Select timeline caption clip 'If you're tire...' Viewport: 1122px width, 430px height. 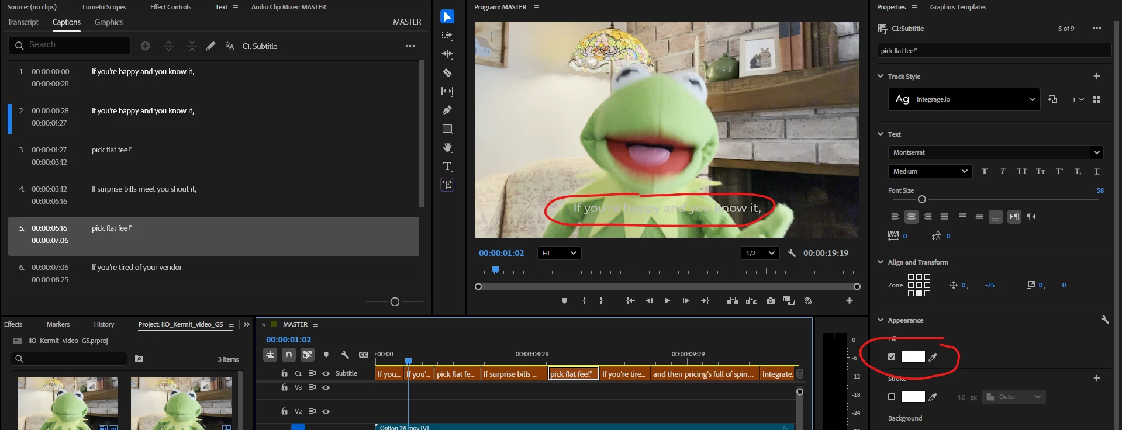(624, 374)
